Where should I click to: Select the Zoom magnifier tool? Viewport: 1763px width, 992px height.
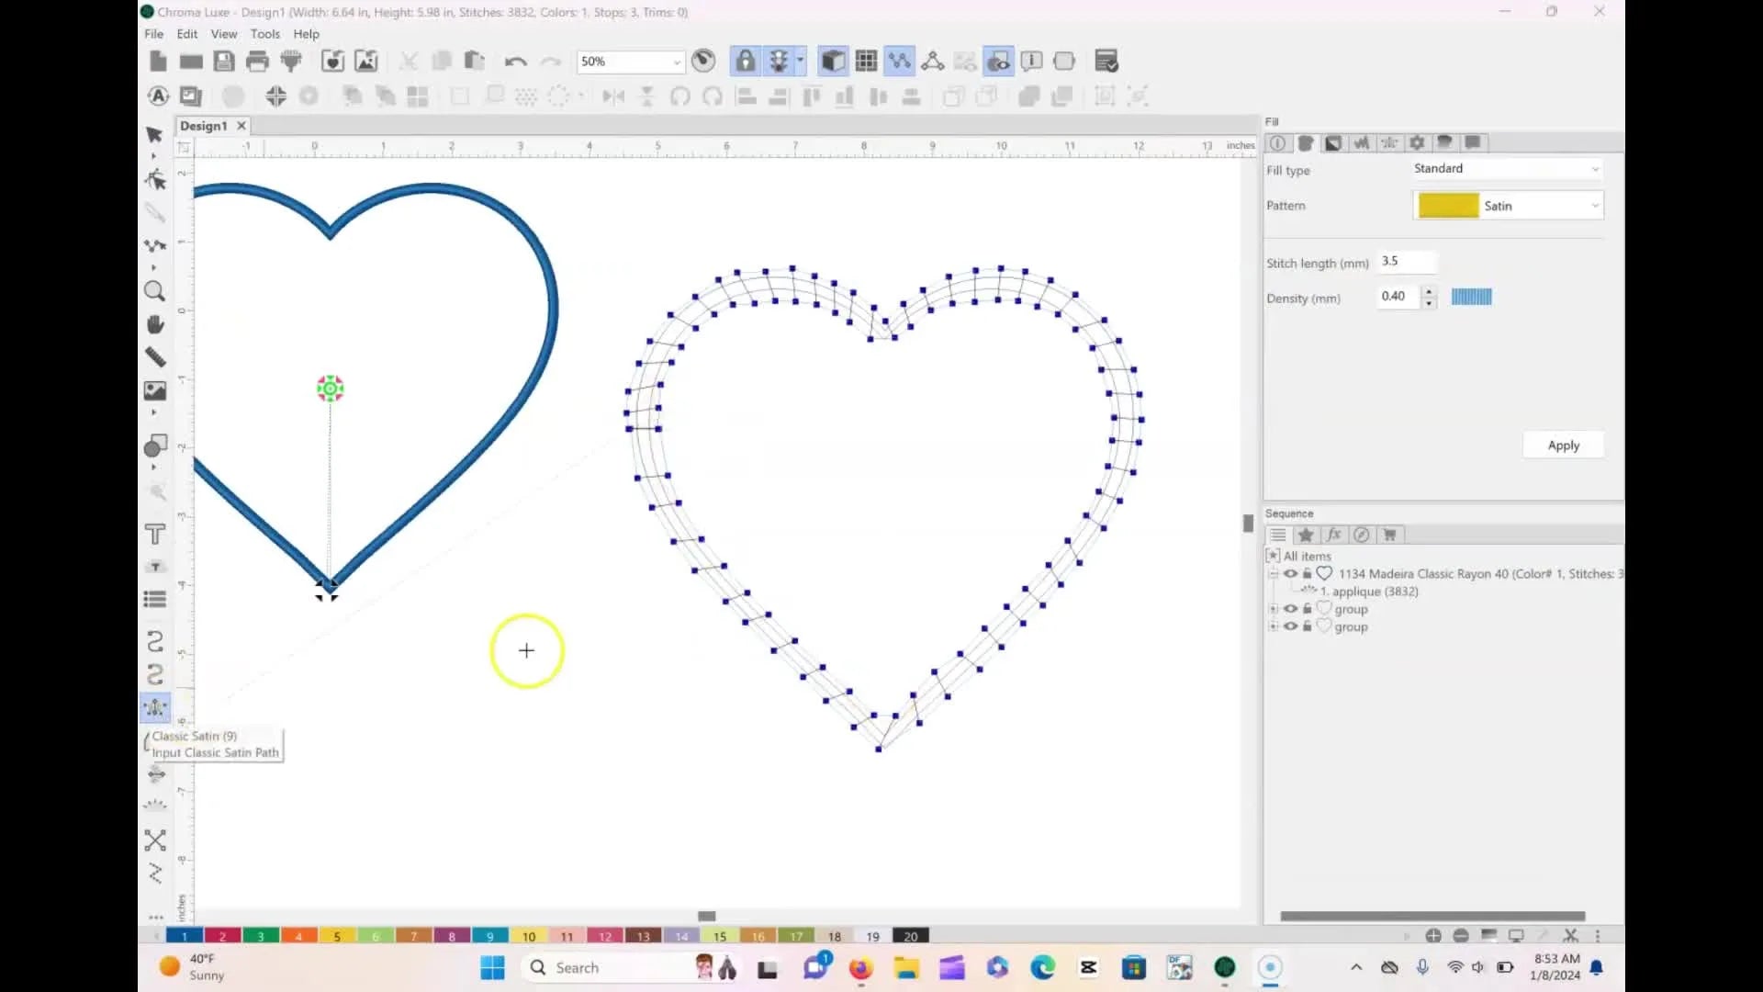[x=154, y=291]
